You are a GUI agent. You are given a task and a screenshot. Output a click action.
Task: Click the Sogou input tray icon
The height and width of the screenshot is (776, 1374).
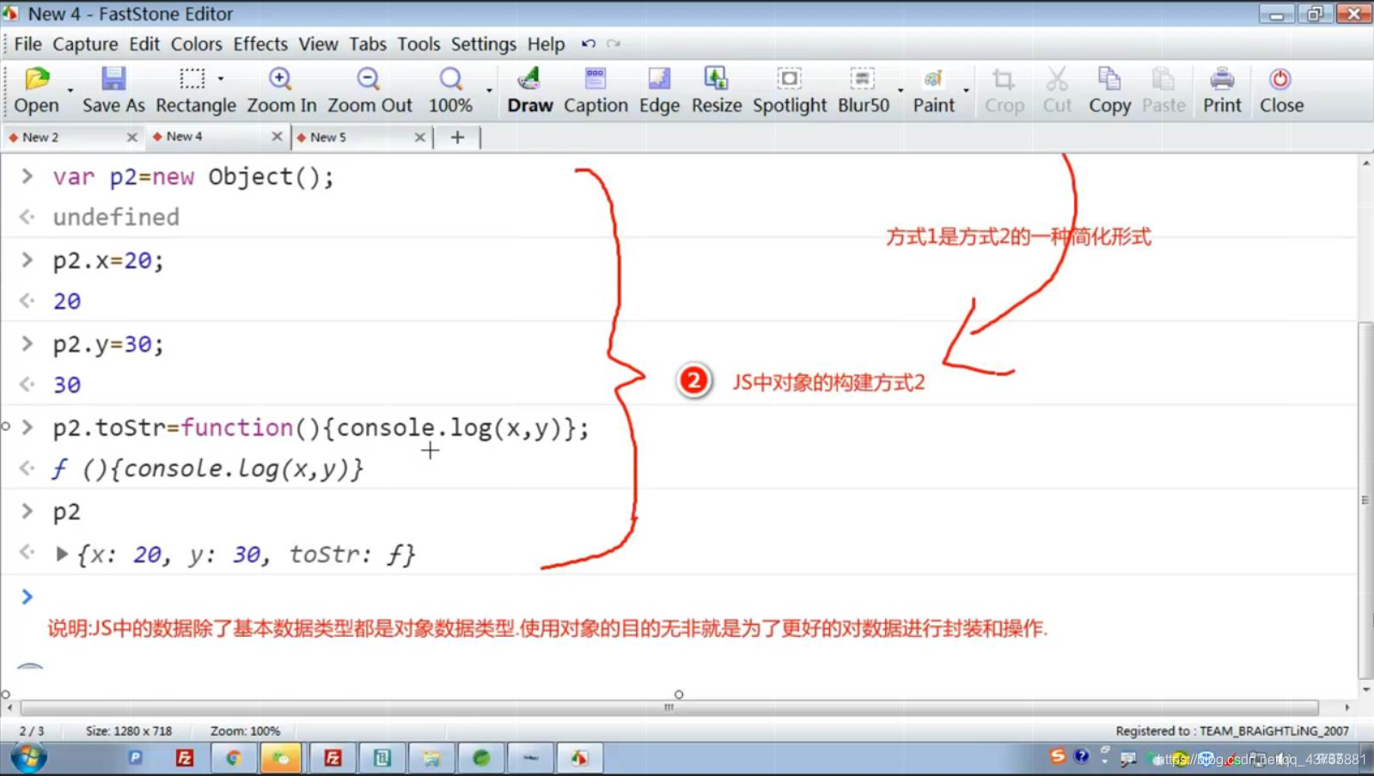point(1057,756)
